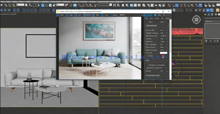Click the Use Pivot Point Center icon
220x114 pixels.
click(67, 5)
